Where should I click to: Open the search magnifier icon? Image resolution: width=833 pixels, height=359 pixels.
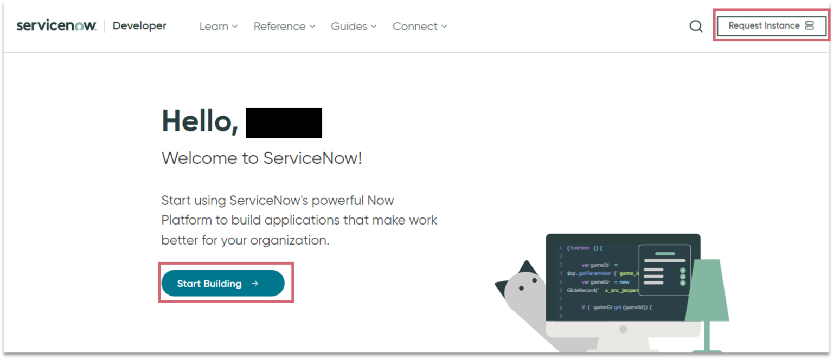[696, 25]
